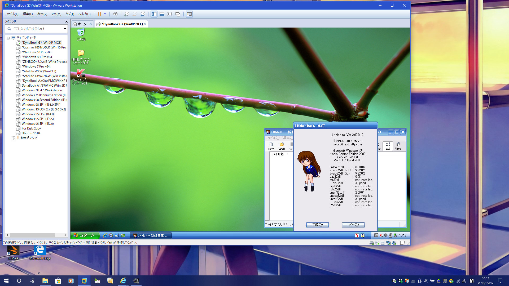This screenshot has width=509, height=286.
Task: Select Windows 8.1 Pro x64 in library
Action: coord(37,57)
